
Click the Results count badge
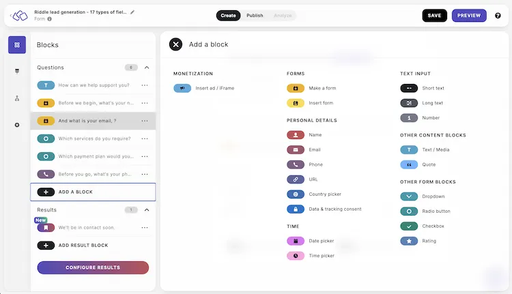[x=131, y=210]
